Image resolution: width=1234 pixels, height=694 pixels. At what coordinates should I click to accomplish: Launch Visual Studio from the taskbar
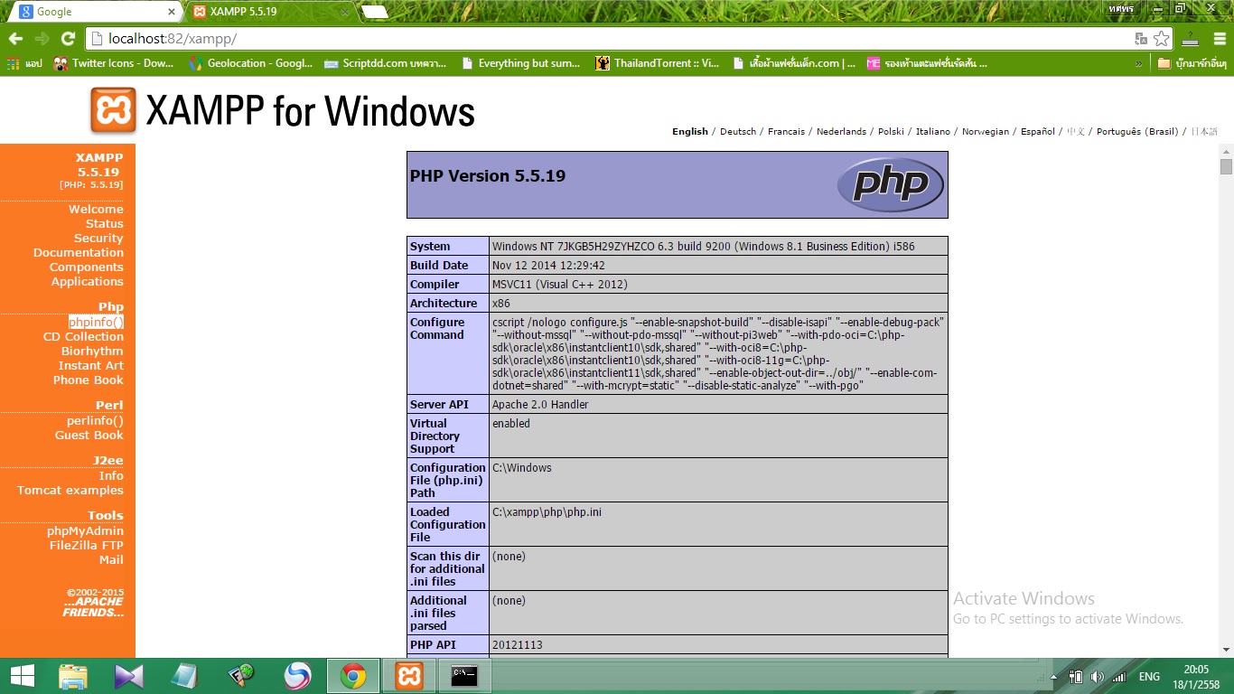(x=129, y=676)
